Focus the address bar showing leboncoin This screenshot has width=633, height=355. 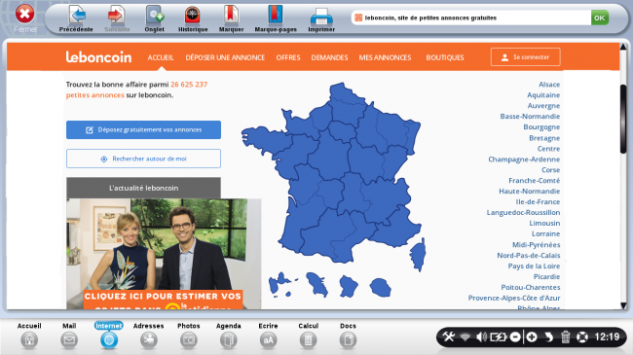472,18
